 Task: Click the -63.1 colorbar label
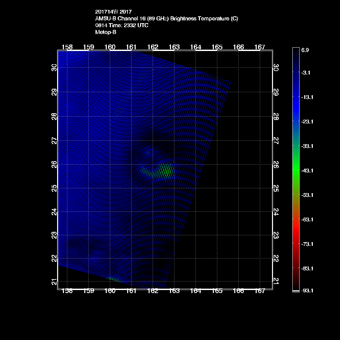point(307,219)
